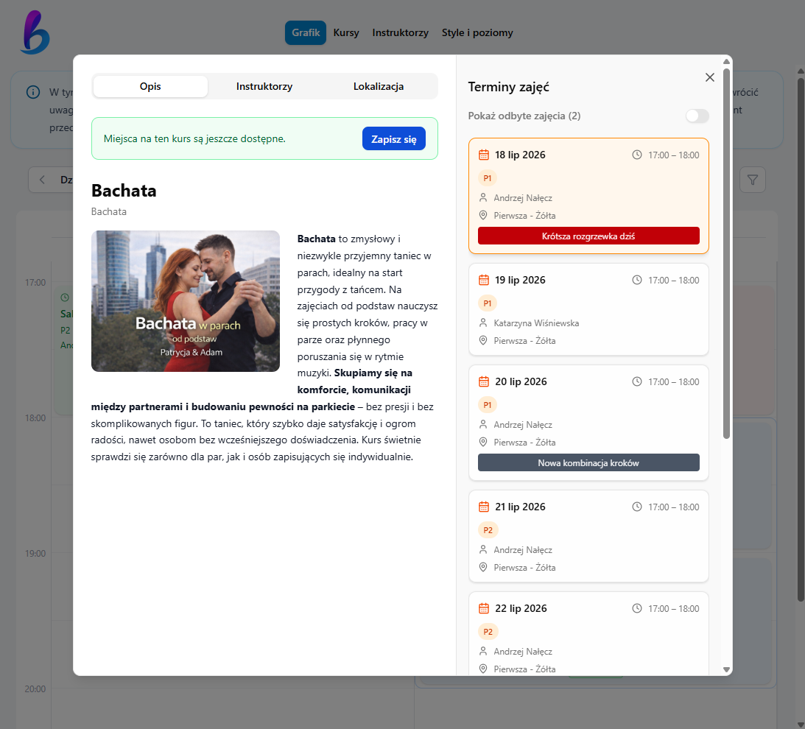Viewport: 805px width, 729px height.
Task: Click location pin on 19 lip card
Action: click(x=483, y=341)
